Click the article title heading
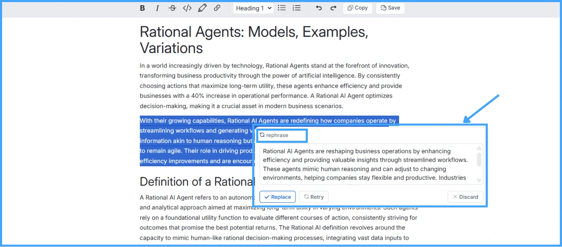The height and width of the screenshot is (247, 562). point(254,40)
